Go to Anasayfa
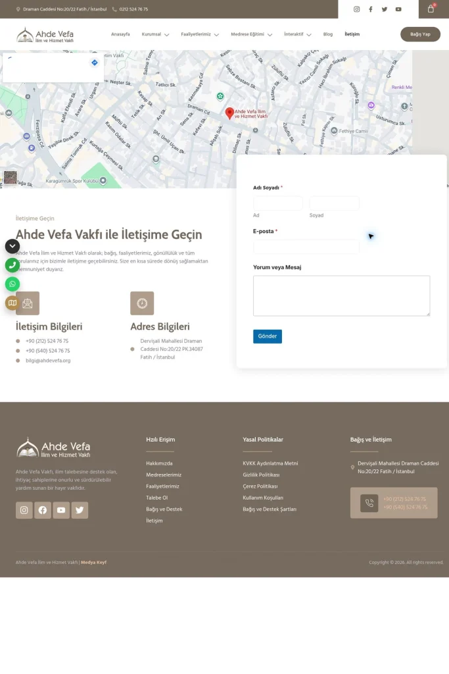This screenshot has height=674, width=449. 120,34
